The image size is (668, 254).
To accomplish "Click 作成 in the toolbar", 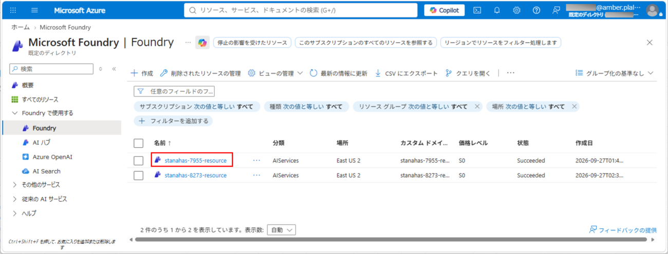I will [142, 73].
